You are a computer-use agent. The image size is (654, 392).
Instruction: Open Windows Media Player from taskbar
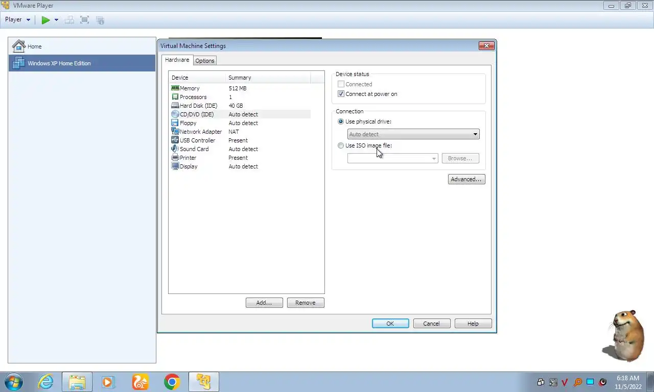[x=108, y=382]
